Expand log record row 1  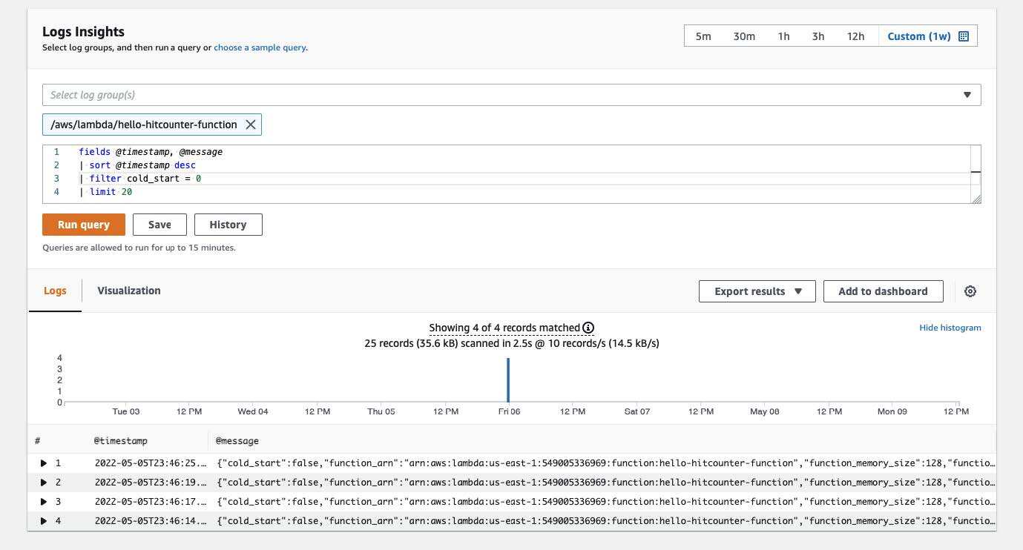(x=44, y=463)
